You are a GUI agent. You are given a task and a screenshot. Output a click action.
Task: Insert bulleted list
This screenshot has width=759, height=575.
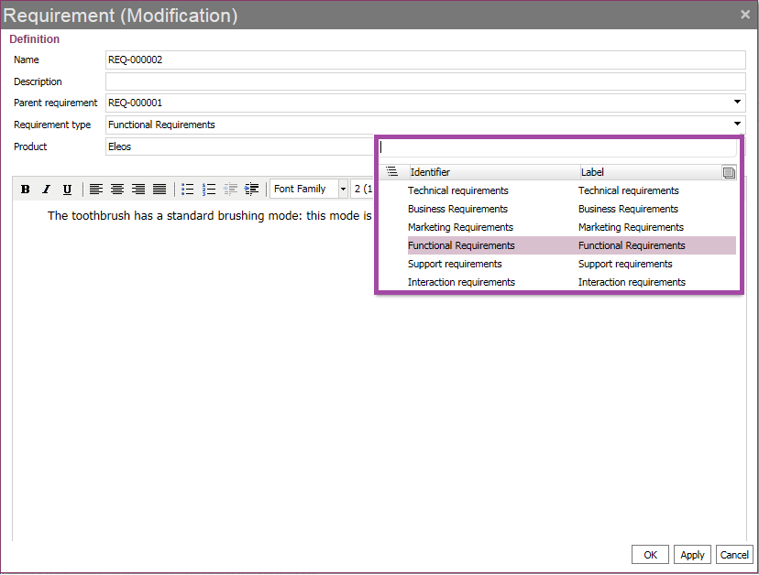[187, 190]
